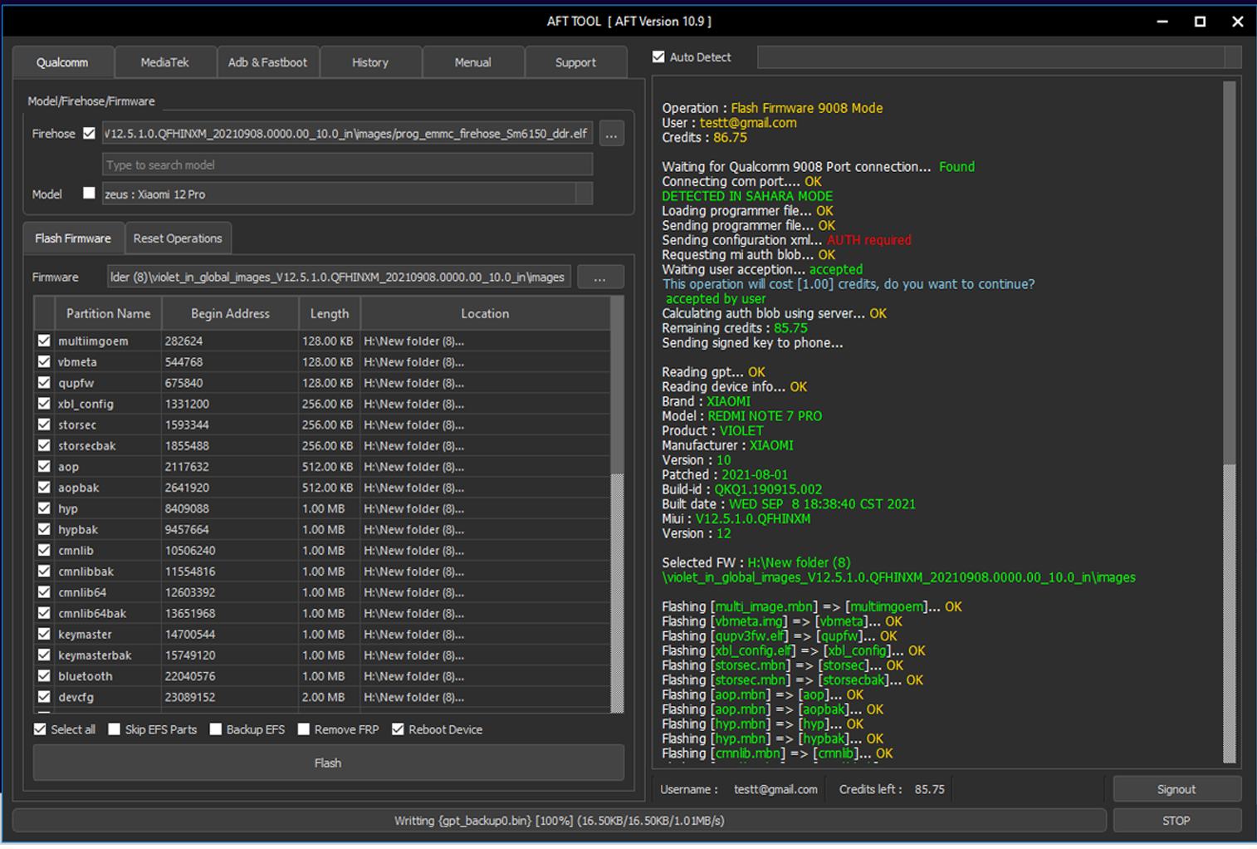The height and width of the screenshot is (849, 1257).
Task: Uncheck the Firehose checkbox
Action: (x=89, y=133)
